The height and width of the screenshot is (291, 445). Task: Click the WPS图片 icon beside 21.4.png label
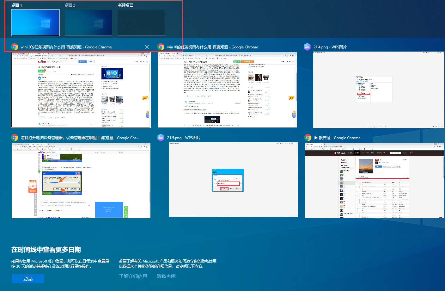pos(307,47)
